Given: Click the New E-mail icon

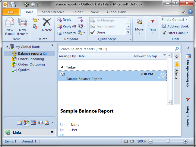Looking at the screenshot, I should [10, 23].
